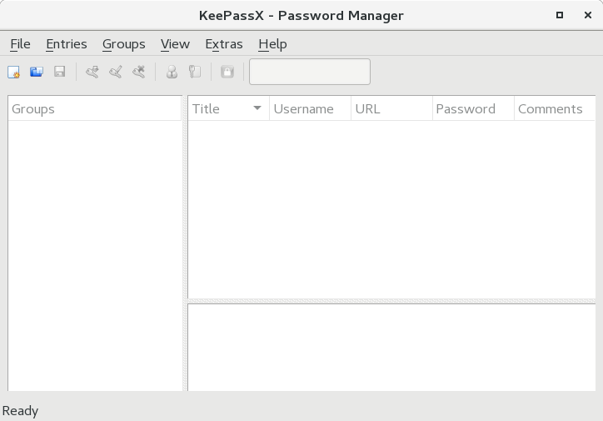Viewport: 603px width, 421px height.
Task: Focus the toolbar search field
Action: pos(310,72)
